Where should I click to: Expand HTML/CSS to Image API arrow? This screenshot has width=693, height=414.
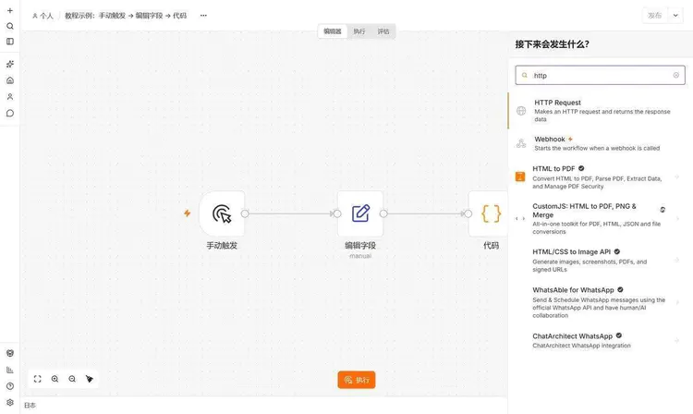[x=676, y=261]
